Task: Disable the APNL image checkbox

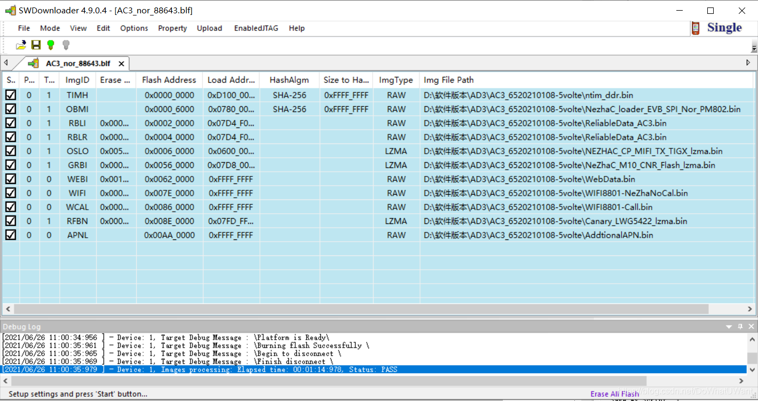Action: coord(10,235)
